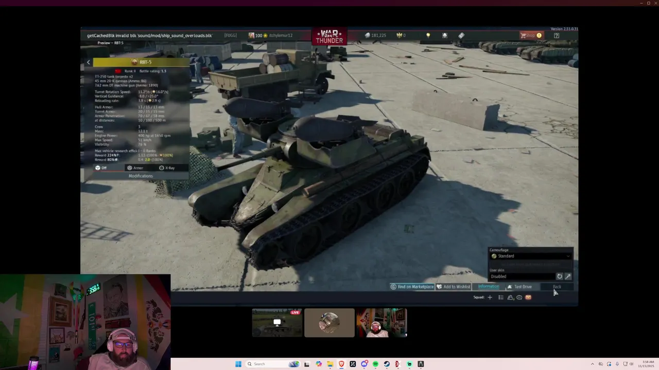Open Copilot from the taskbar
Screen dimensions: 659x370
click(x=319, y=364)
